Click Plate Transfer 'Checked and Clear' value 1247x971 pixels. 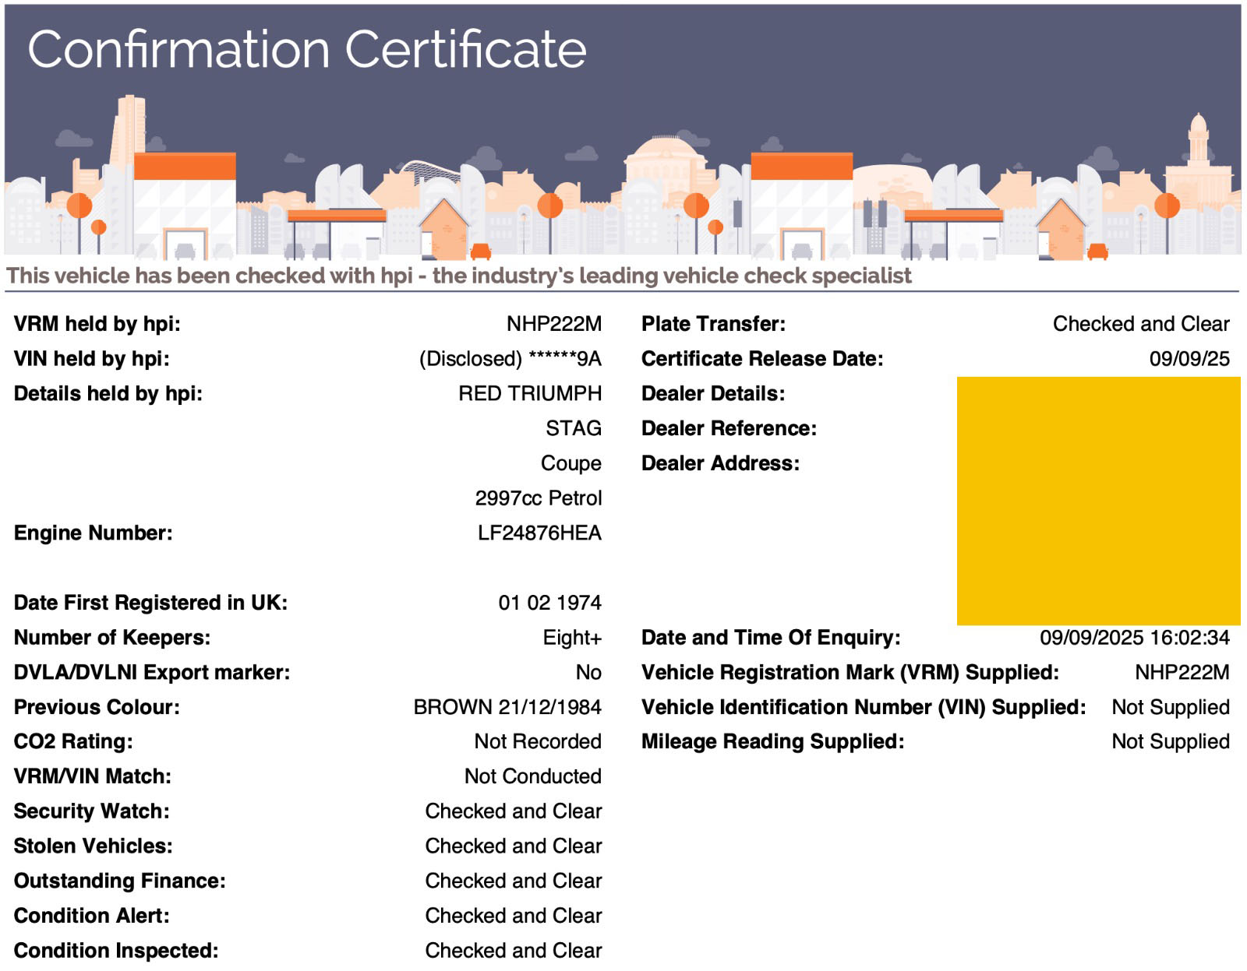pyautogui.click(x=1141, y=324)
